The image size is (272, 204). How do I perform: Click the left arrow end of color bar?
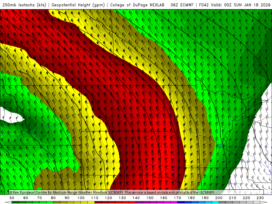coord(8,202)
